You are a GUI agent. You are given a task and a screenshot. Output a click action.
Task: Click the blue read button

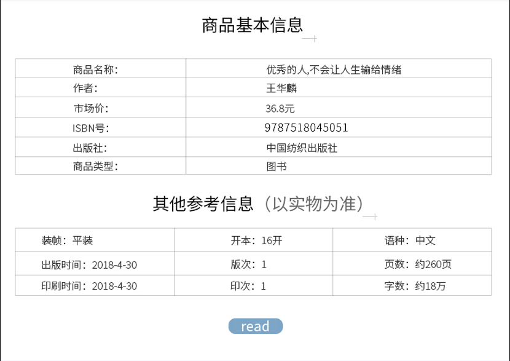(x=255, y=326)
